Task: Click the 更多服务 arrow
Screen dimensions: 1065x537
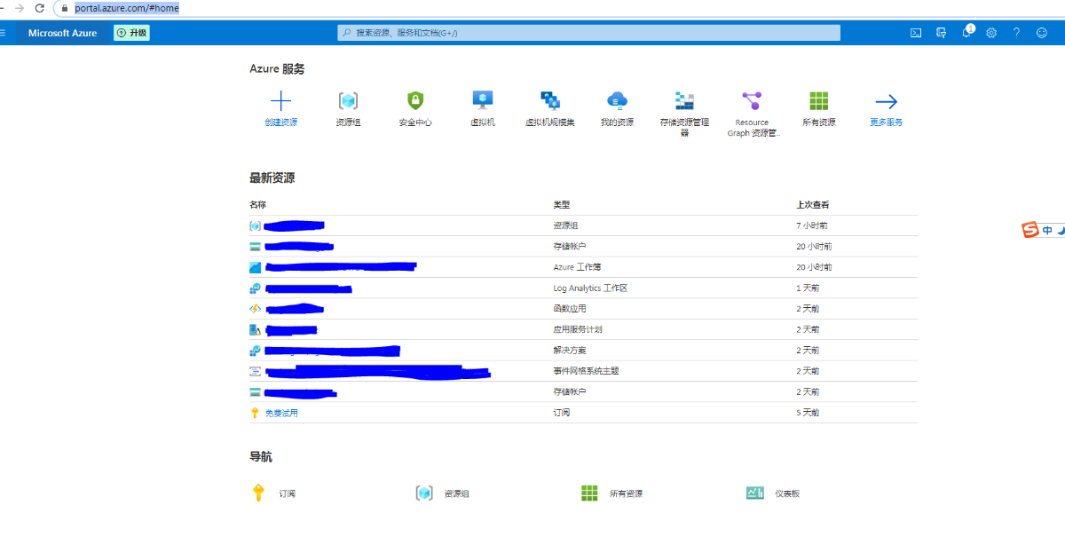Action: (x=887, y=100)
